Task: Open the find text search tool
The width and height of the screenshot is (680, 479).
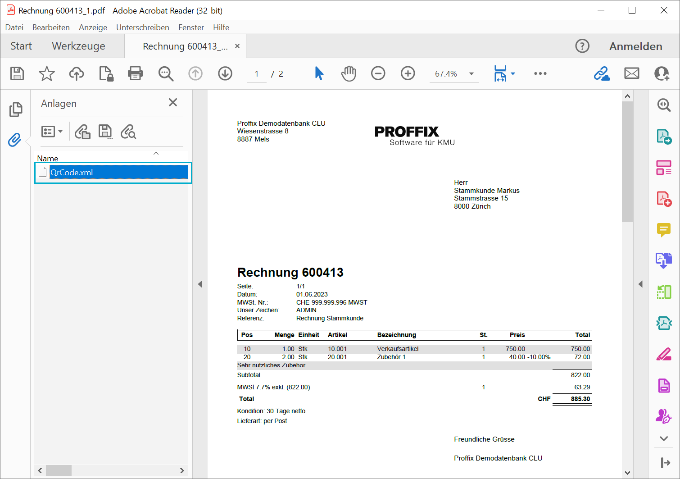Action: pos(166,73)
